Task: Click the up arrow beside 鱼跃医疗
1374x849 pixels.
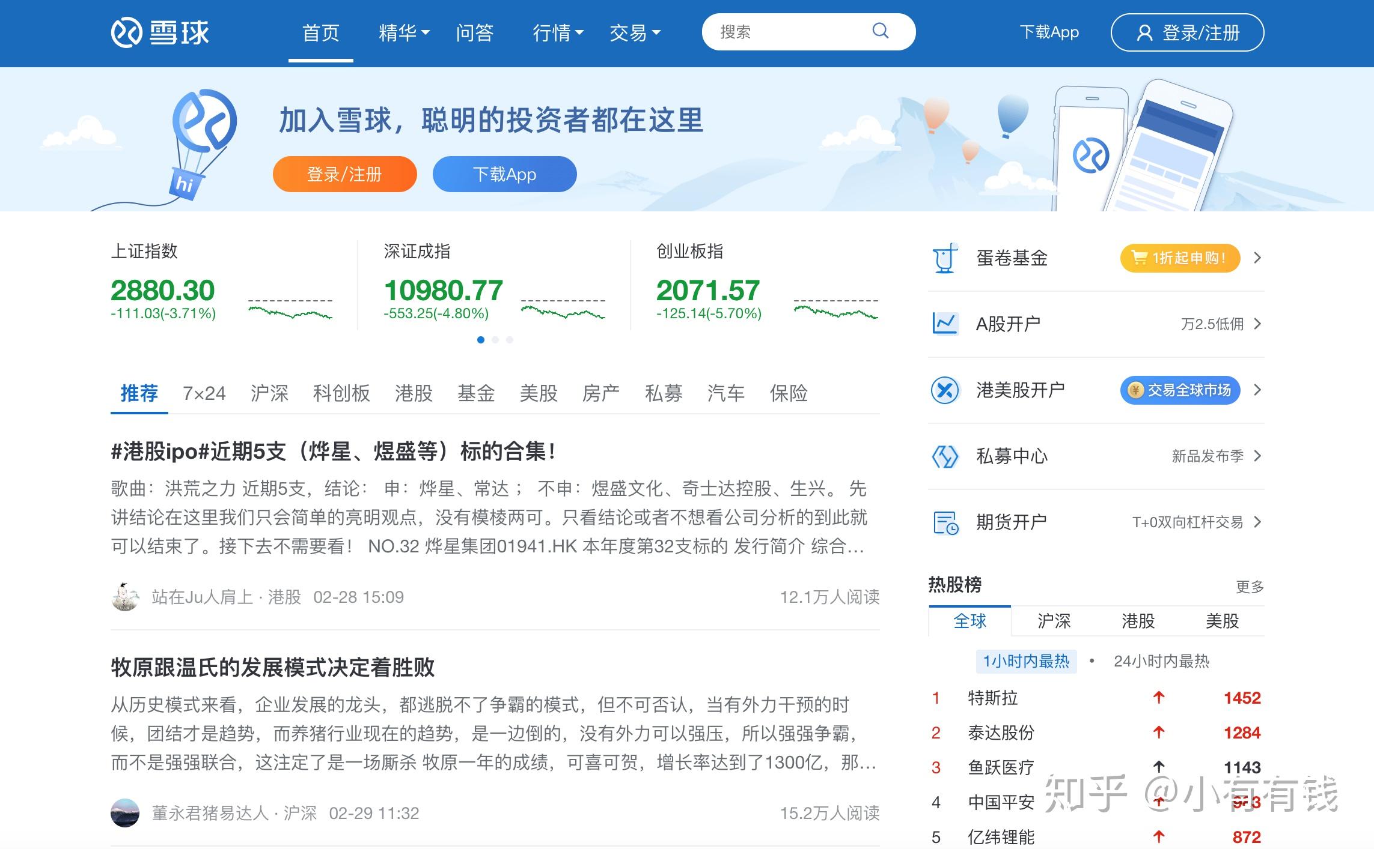Action: coord(1159,767)
